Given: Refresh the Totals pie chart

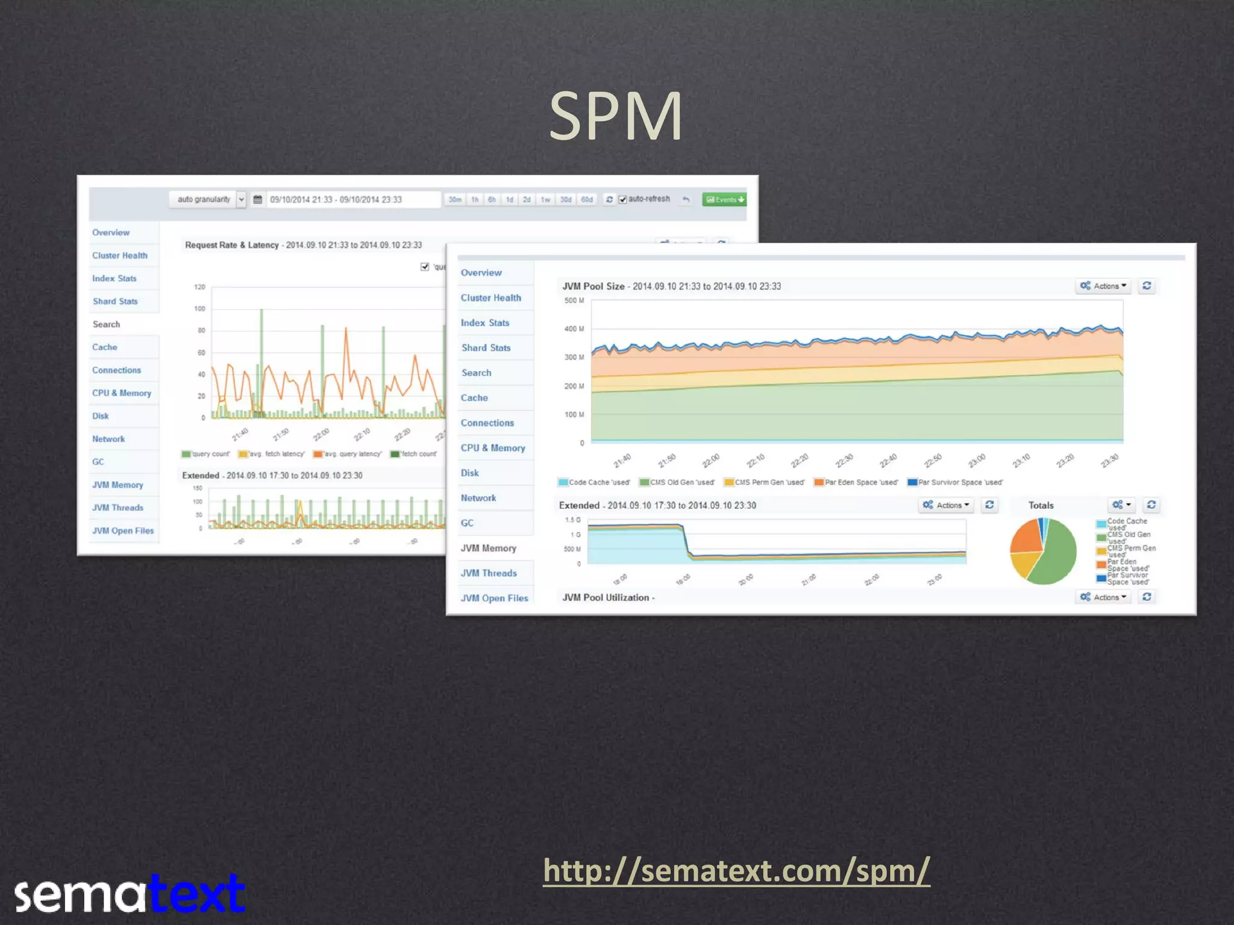Looking at the screenshot, I should [1151, 505].
